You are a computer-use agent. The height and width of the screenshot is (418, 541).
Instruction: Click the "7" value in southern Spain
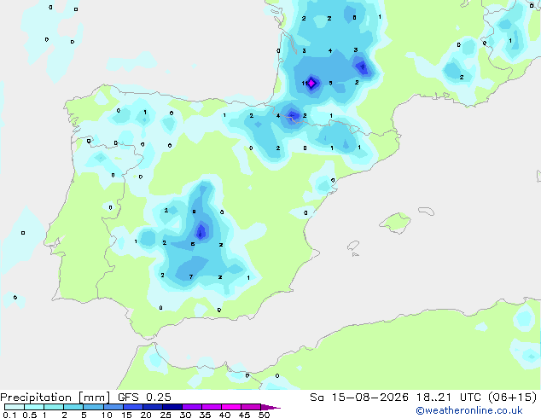191,276
